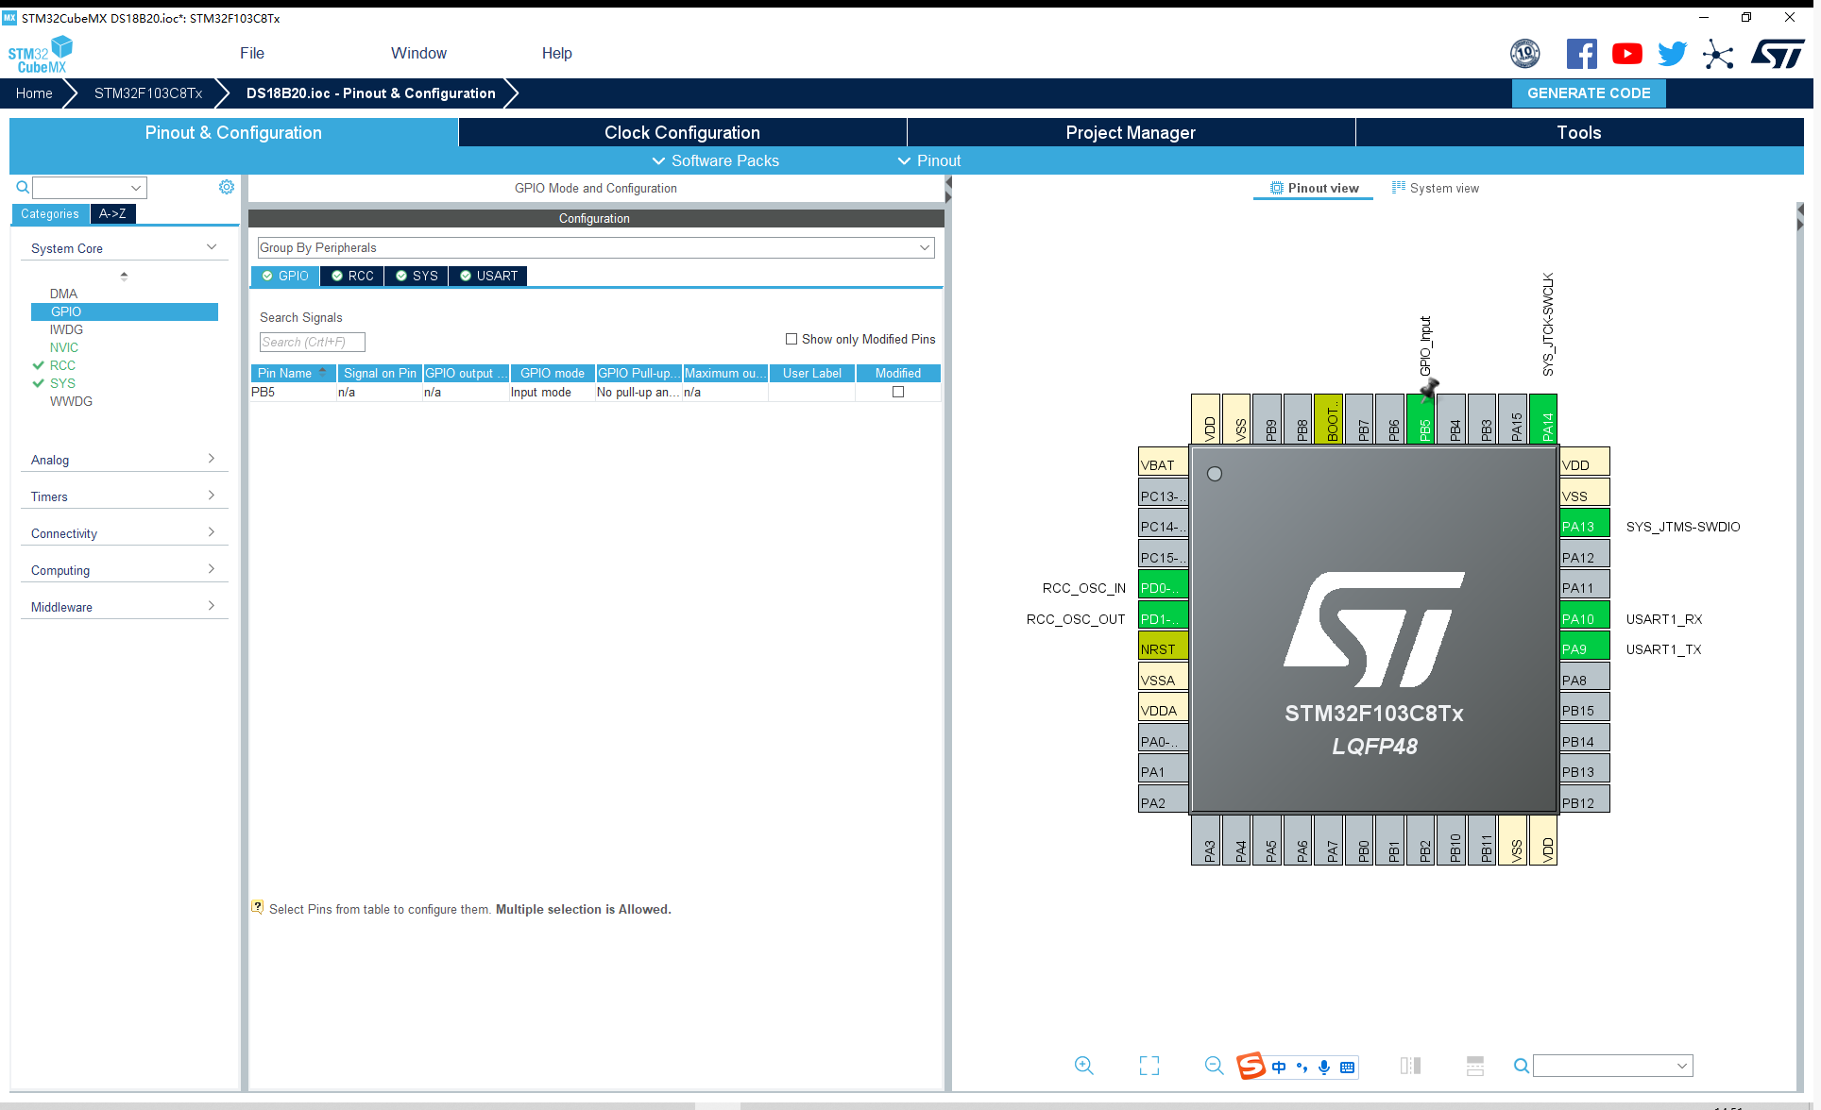Viewport: 1821px width, 1110px height.
Task: Go to Home breadcrumb
Action: [x=34, y=92]
